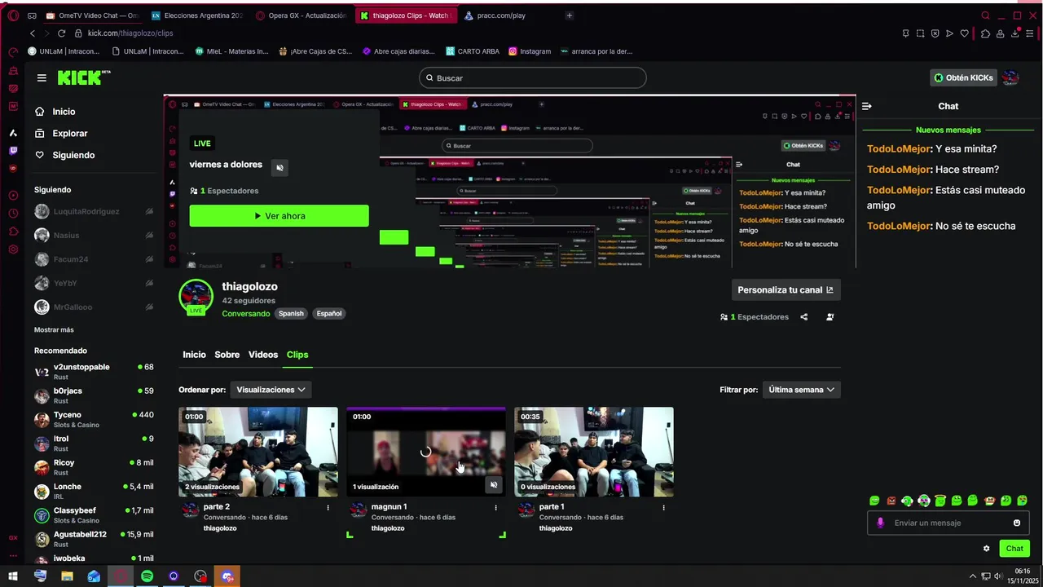Open Twitch in the Opera sidebar

pyautogui.click(x=13, y=151)
